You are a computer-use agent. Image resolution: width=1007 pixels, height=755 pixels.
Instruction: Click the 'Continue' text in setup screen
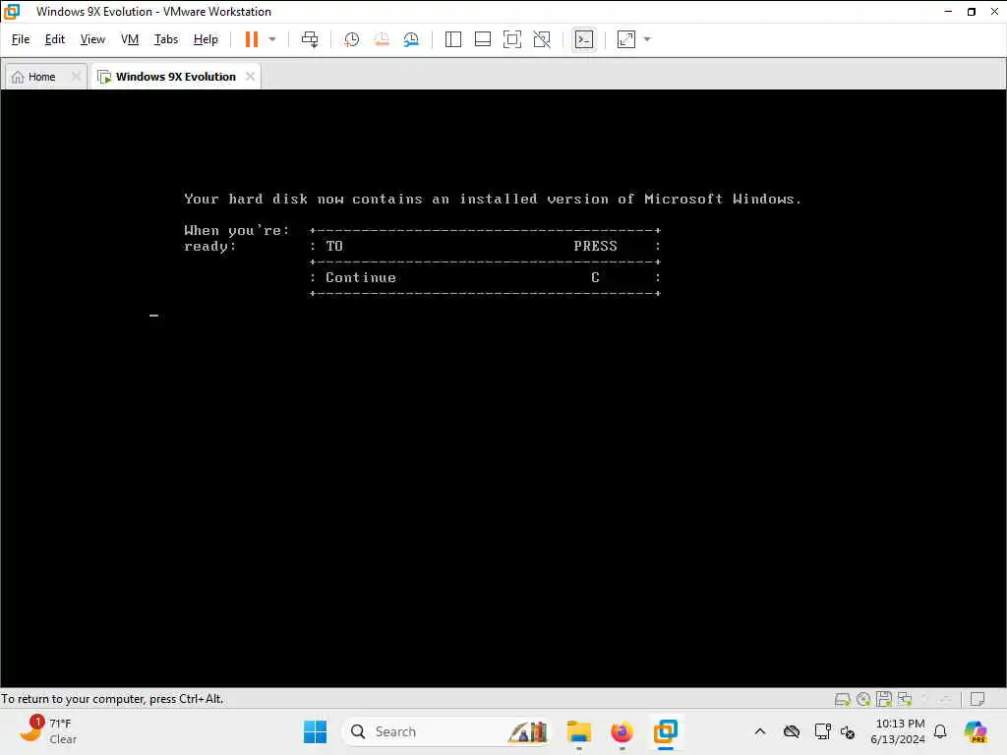pyautogui.click(x=360, y=277)
